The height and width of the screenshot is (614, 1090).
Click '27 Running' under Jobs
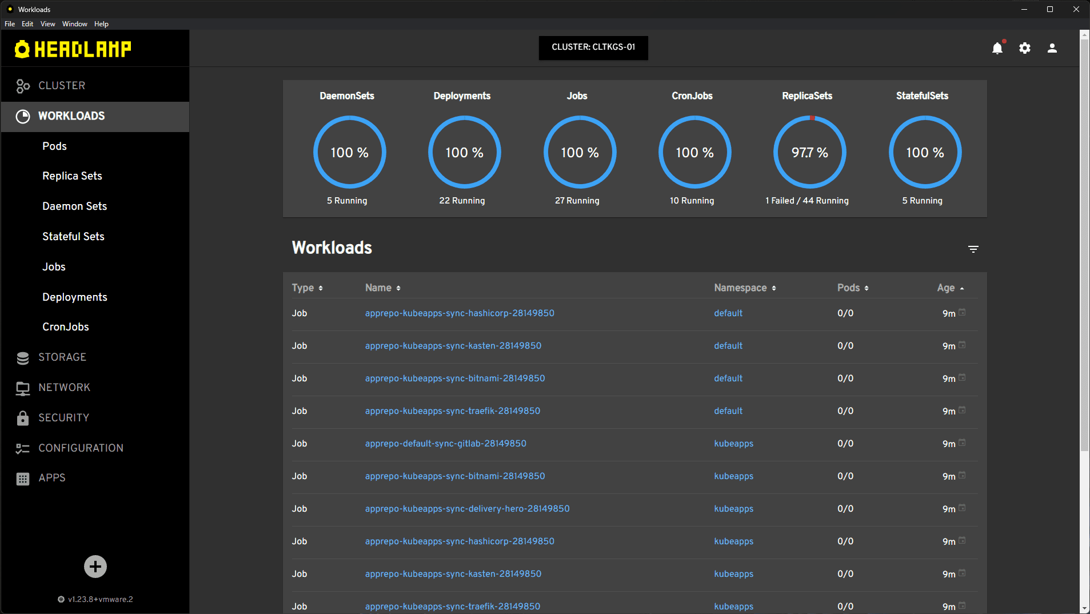577,201
